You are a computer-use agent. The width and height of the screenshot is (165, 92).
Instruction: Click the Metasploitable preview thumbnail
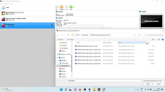click(x=152, y=21)
